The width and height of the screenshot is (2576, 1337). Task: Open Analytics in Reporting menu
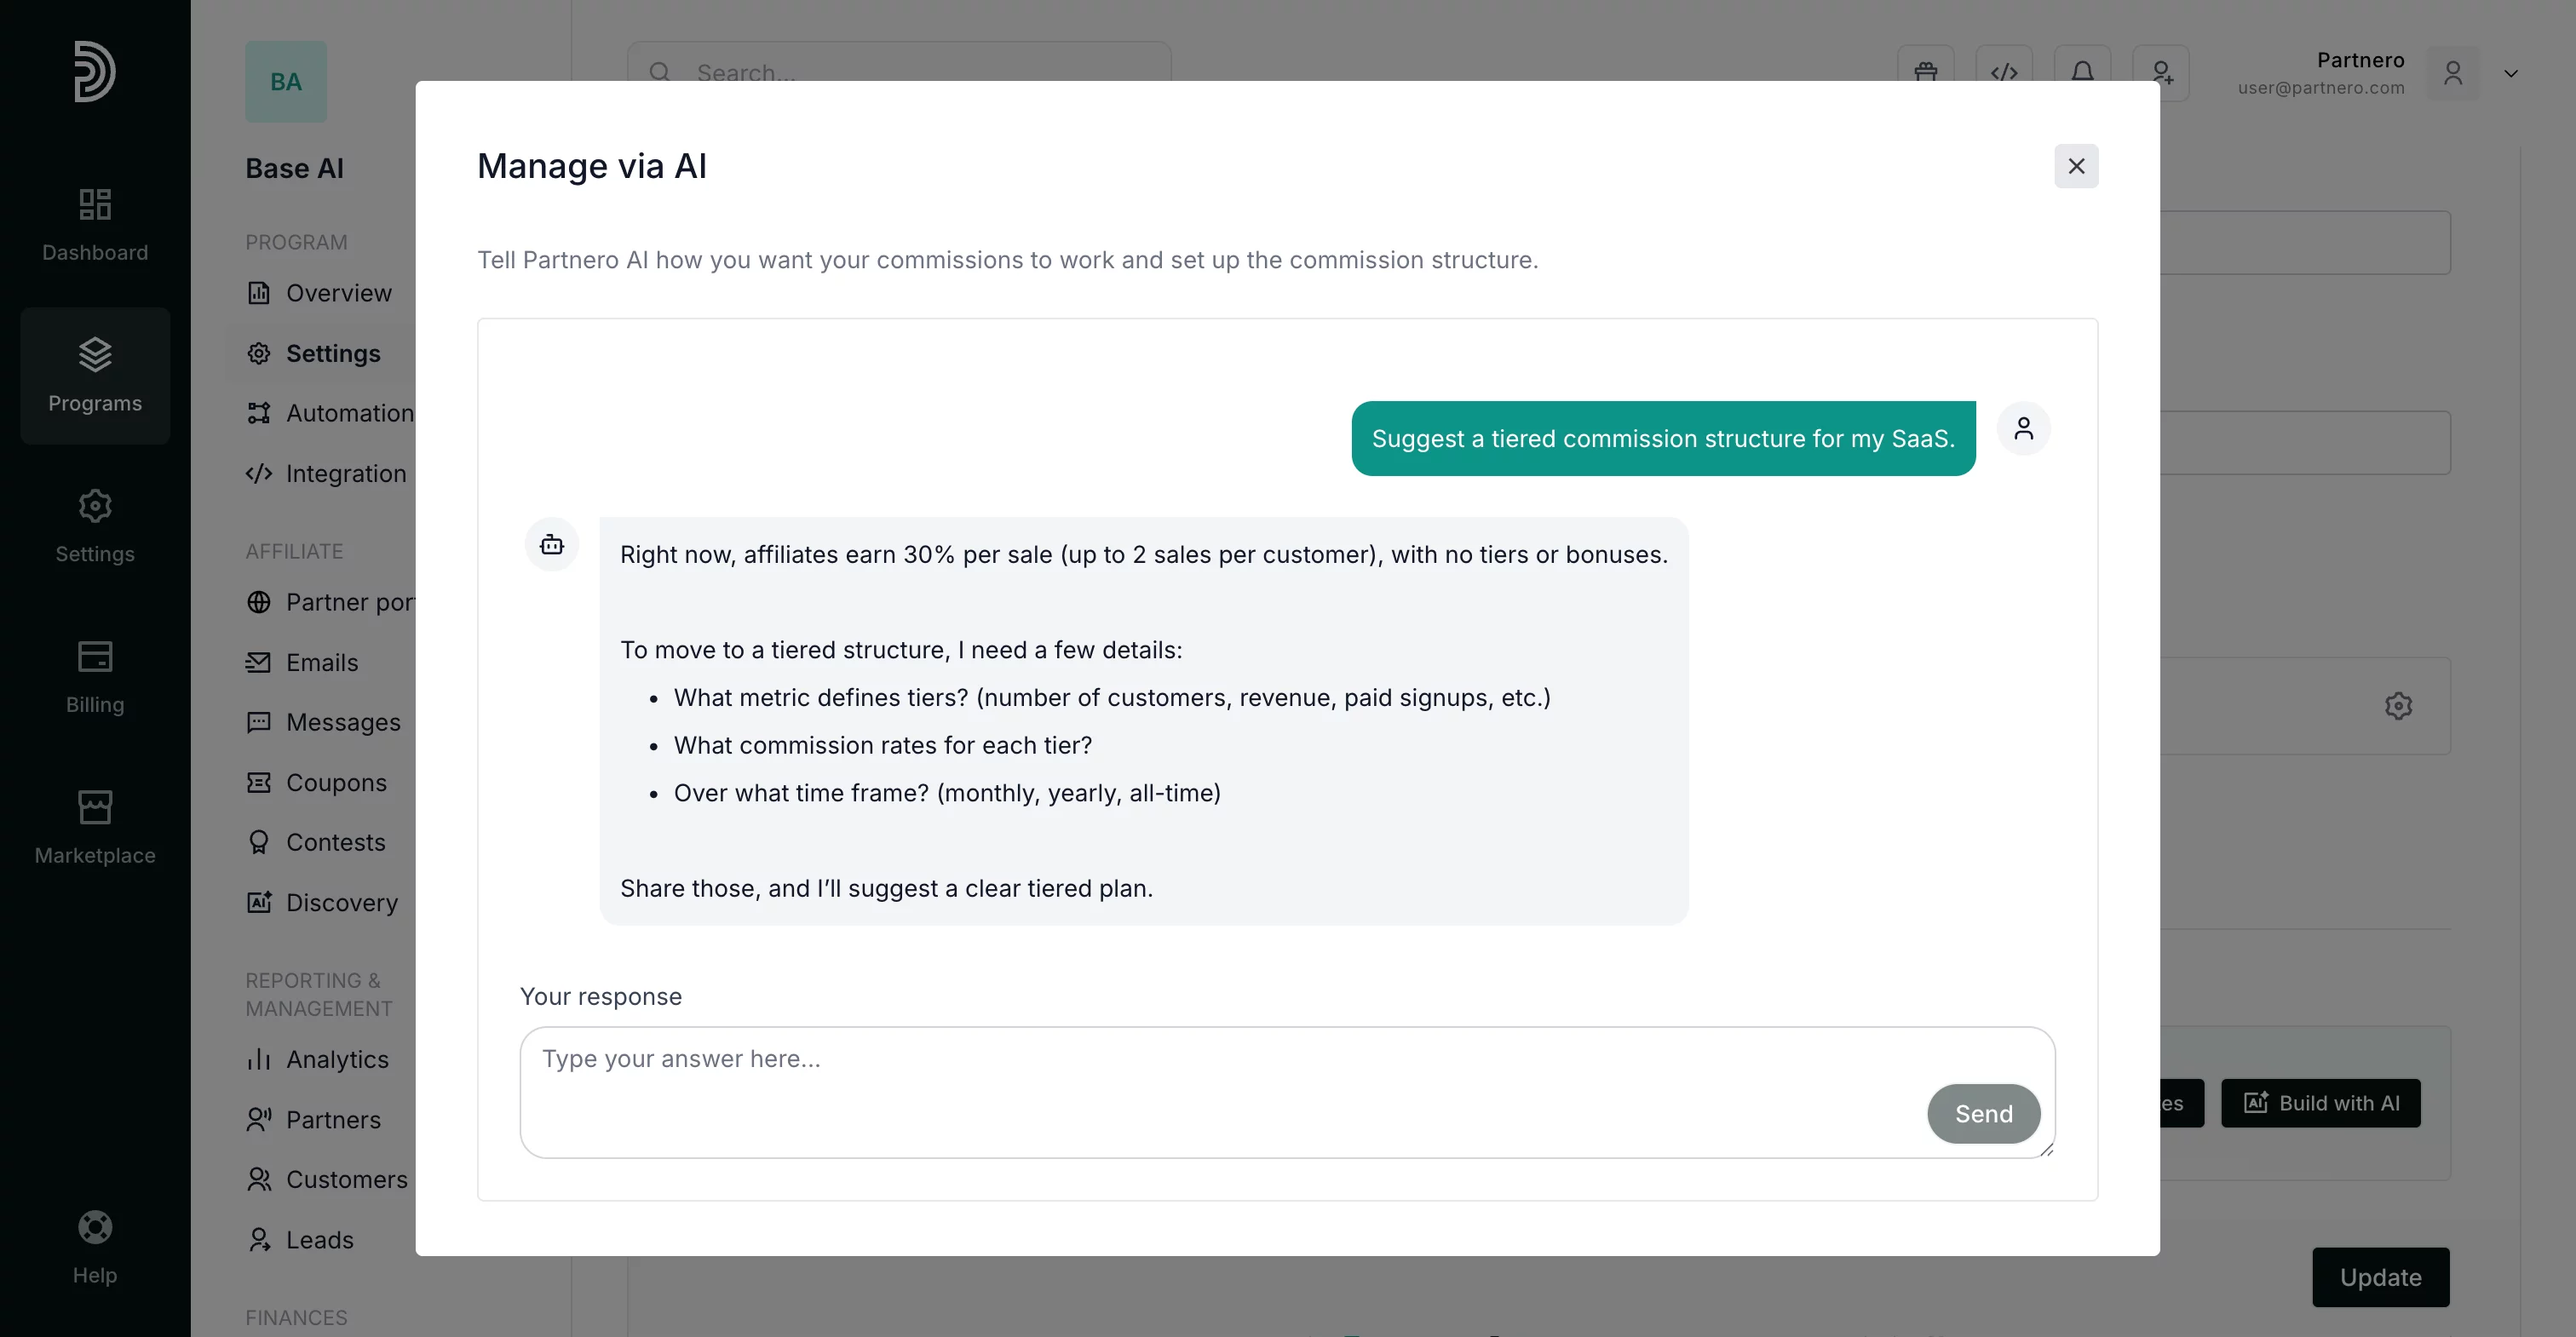[336, 1059]
